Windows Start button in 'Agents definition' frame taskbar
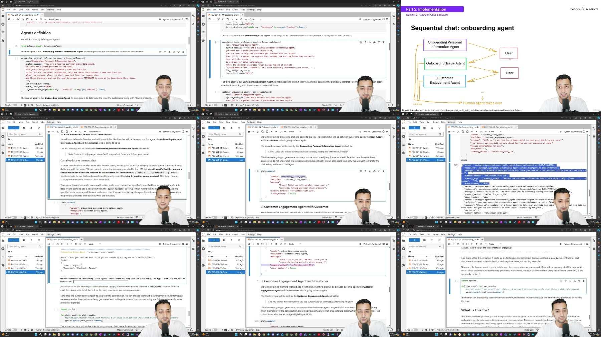The width and height of the screenshot is (601, 337). point(36,110)
